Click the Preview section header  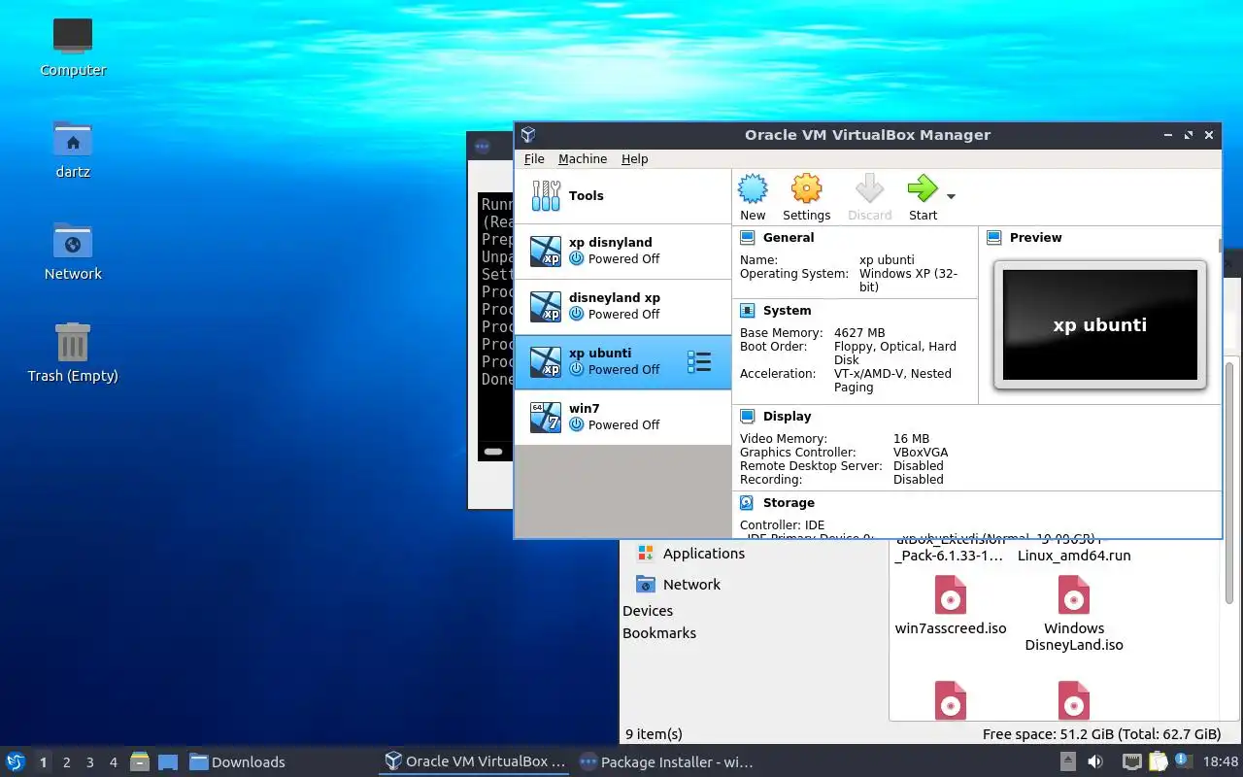click(1035, 238)
